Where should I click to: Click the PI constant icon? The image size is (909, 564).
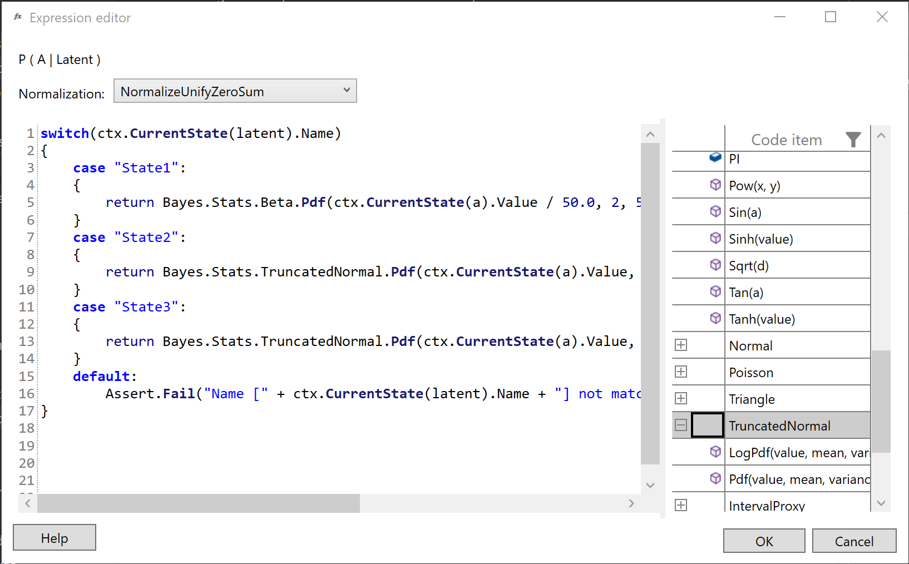(x=715, y=157)
